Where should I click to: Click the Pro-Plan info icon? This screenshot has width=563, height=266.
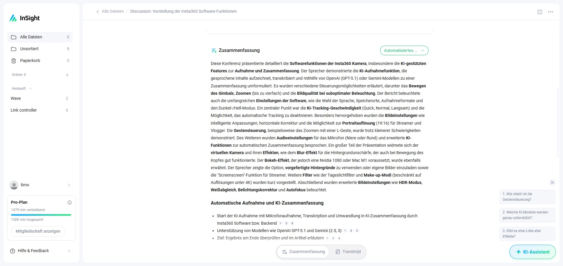[70, 203]
